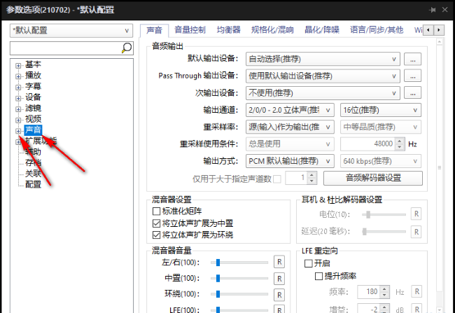Toggle the LFE 重定向 开启 checkbox
Viewport: 455px width, 313px height.
pyautogui.click(x=308, y=263)
